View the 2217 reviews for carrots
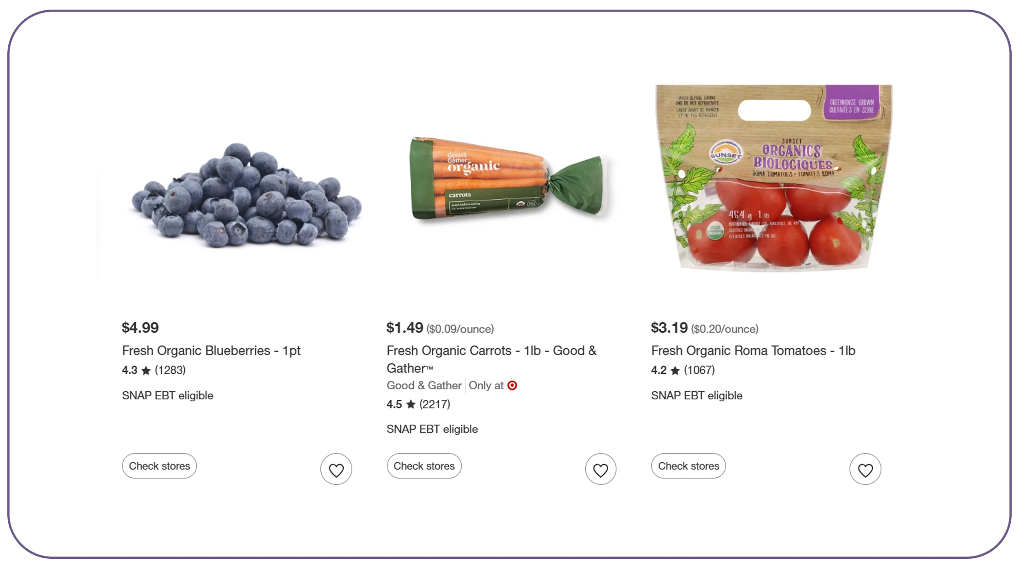Image resolution: width=1019 pixels, height=568 pixels. (435, 404)
